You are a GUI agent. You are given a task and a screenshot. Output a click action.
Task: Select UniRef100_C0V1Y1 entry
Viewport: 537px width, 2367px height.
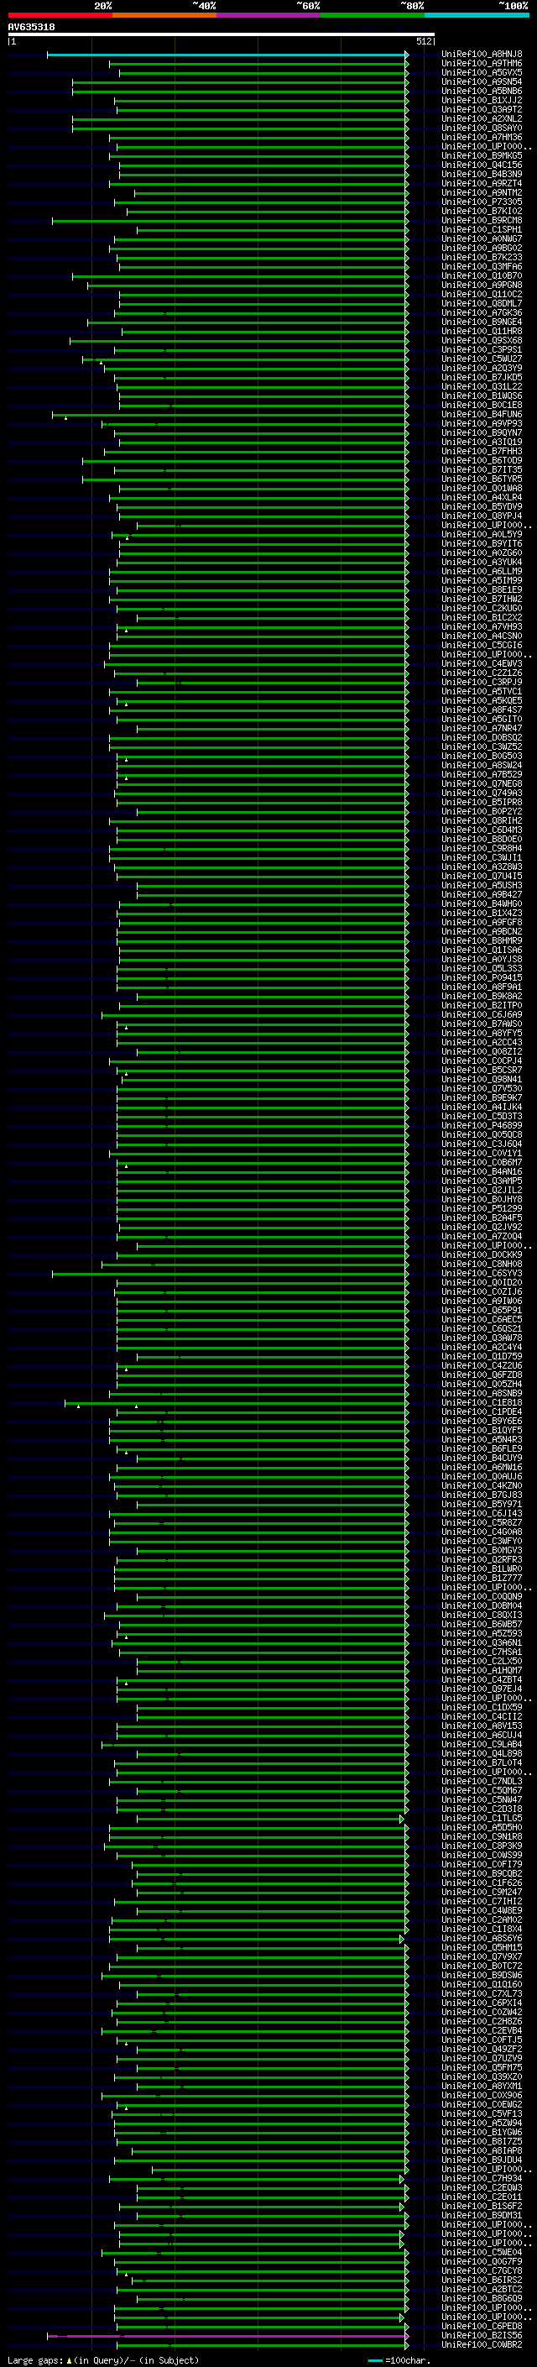482,1153
